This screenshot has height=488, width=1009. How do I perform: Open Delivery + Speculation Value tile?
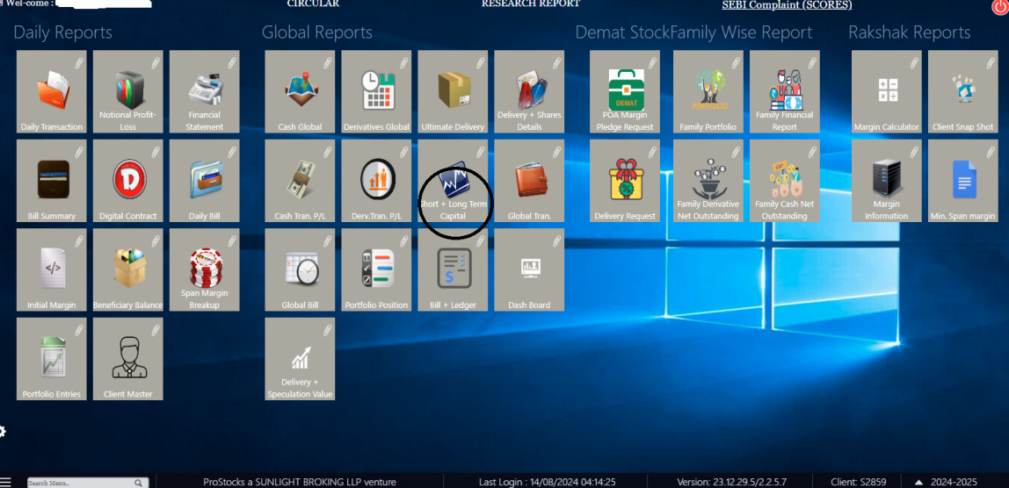300,359
